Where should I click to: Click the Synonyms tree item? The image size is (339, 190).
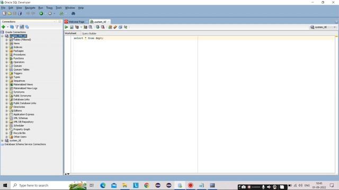(x=19, y=92)
